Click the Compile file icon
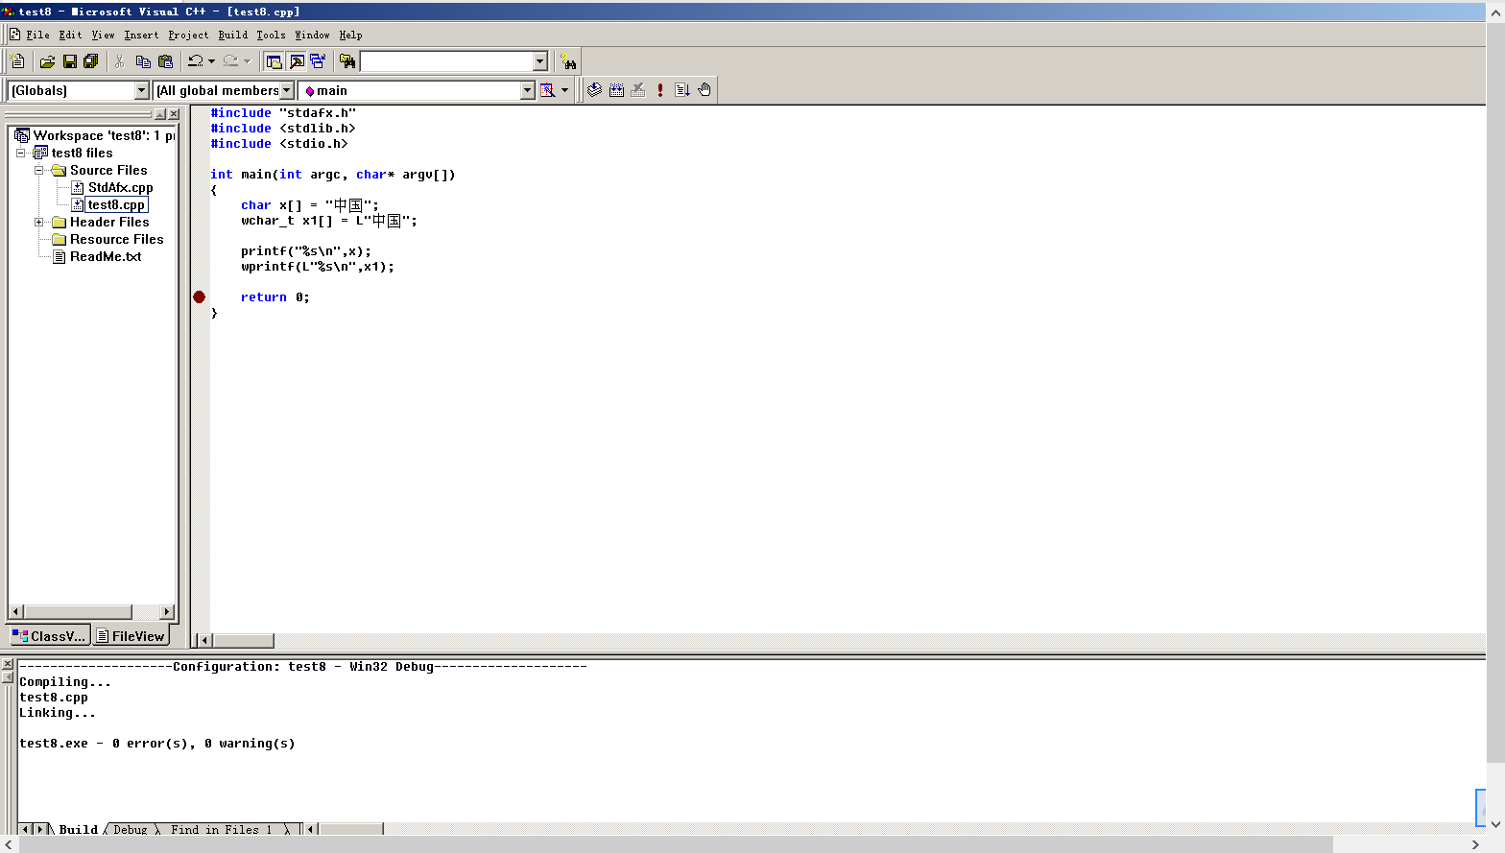 tap(595, 90)
